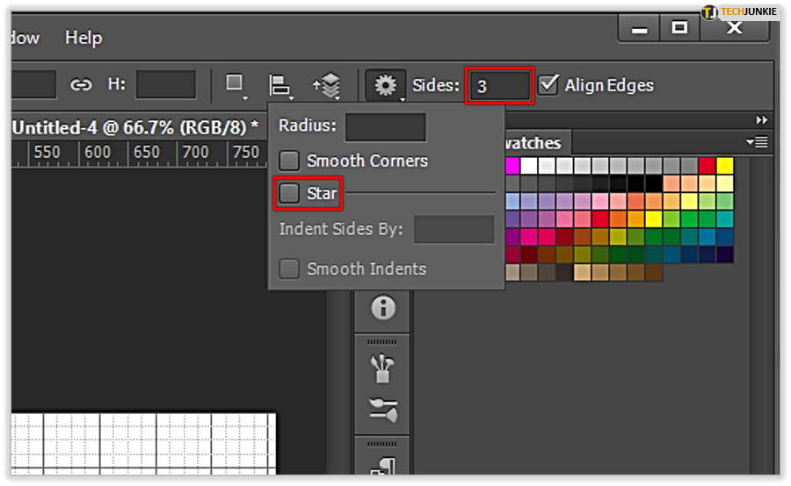The height and width of the screenshot is (486, 791).
Task: Open the polygon options gear menu
Action: coord(386,85)
